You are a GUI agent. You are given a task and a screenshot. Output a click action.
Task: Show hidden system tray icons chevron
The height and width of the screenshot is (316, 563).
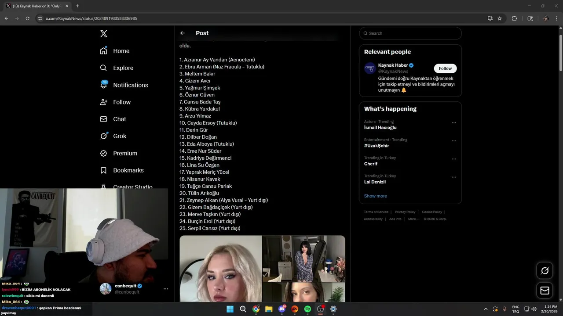pyautogui.click(x=486, y=309)
